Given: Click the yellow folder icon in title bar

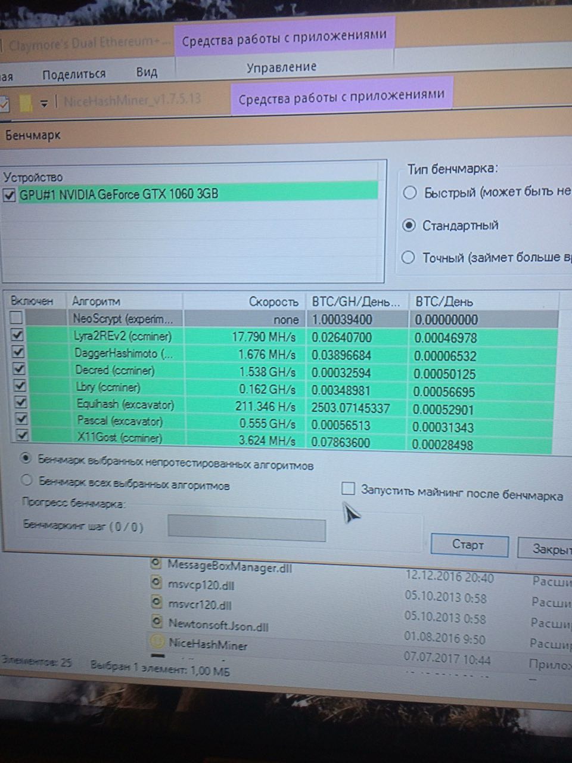Looking at the screenshot, I should pos(26,104).
